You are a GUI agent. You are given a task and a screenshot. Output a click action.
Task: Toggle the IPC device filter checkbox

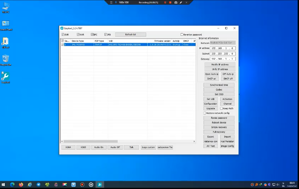(93, 34)
